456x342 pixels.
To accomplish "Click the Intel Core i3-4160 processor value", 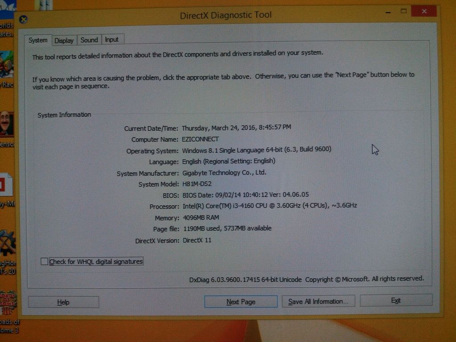I will 269,206.
